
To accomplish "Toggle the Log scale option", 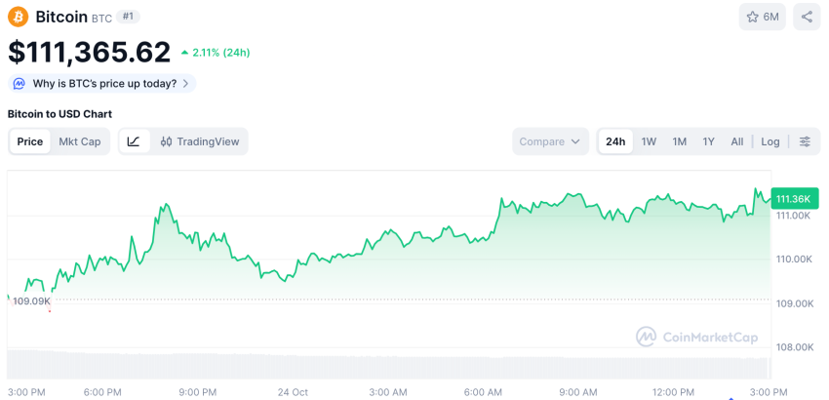I will [x=770, y=141].
